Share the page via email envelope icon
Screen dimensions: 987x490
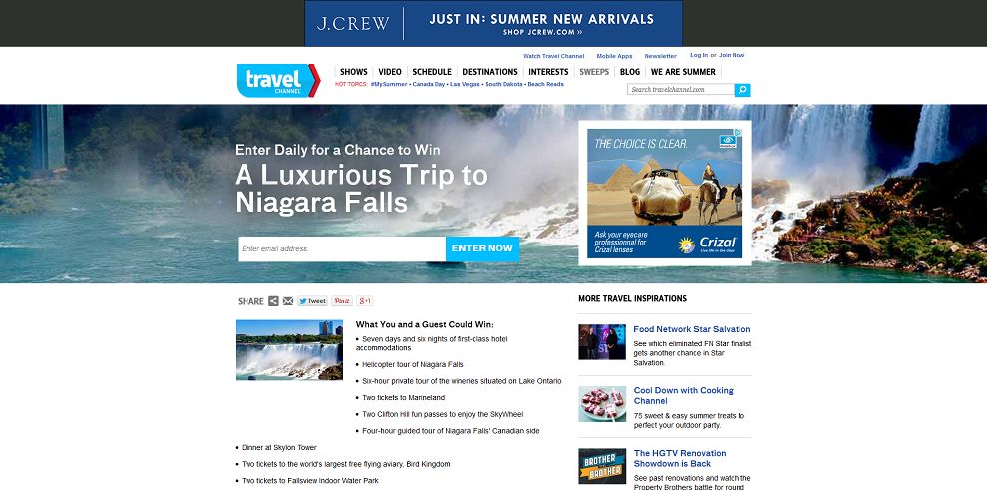(288, 301)
